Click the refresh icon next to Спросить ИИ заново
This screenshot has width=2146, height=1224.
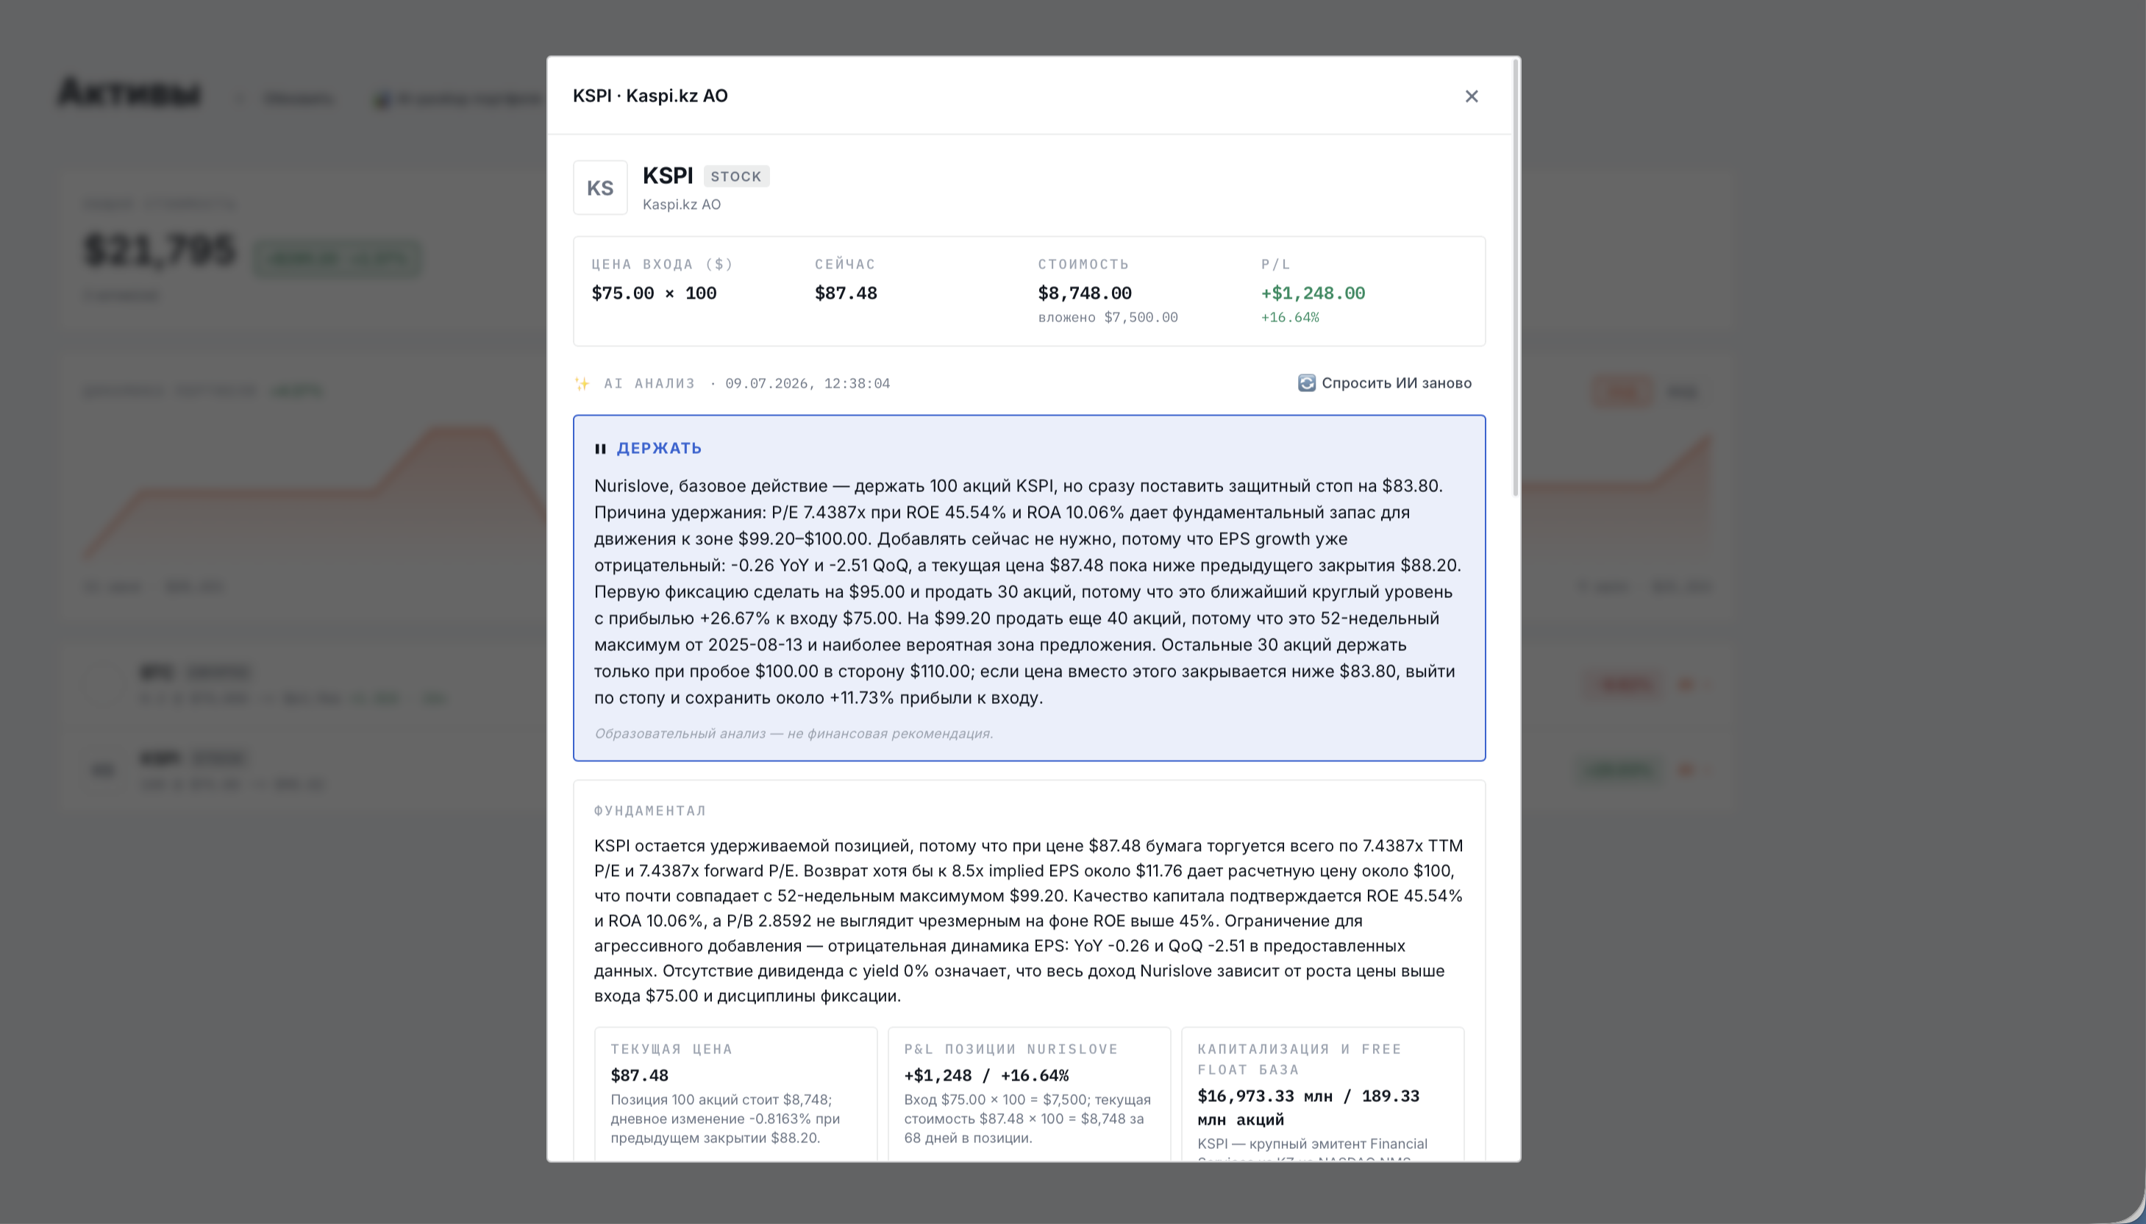[x=1305, y=382]
